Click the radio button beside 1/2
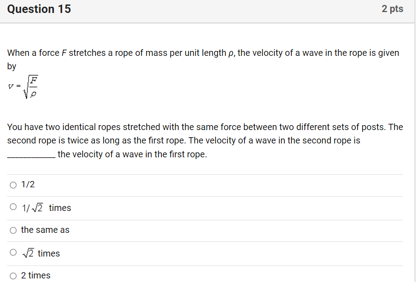Viewport: 417px width, 282px height. 13,185
